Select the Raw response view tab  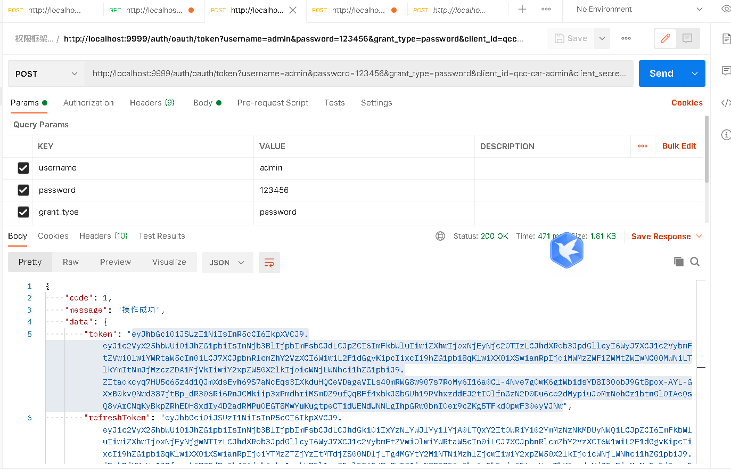tap(71, 262)
